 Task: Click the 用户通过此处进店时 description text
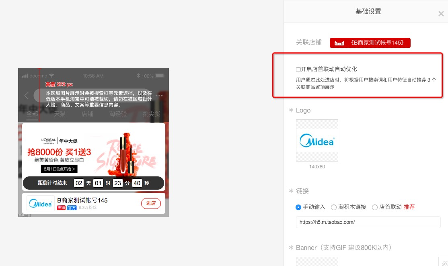click(x=366, y=83)
